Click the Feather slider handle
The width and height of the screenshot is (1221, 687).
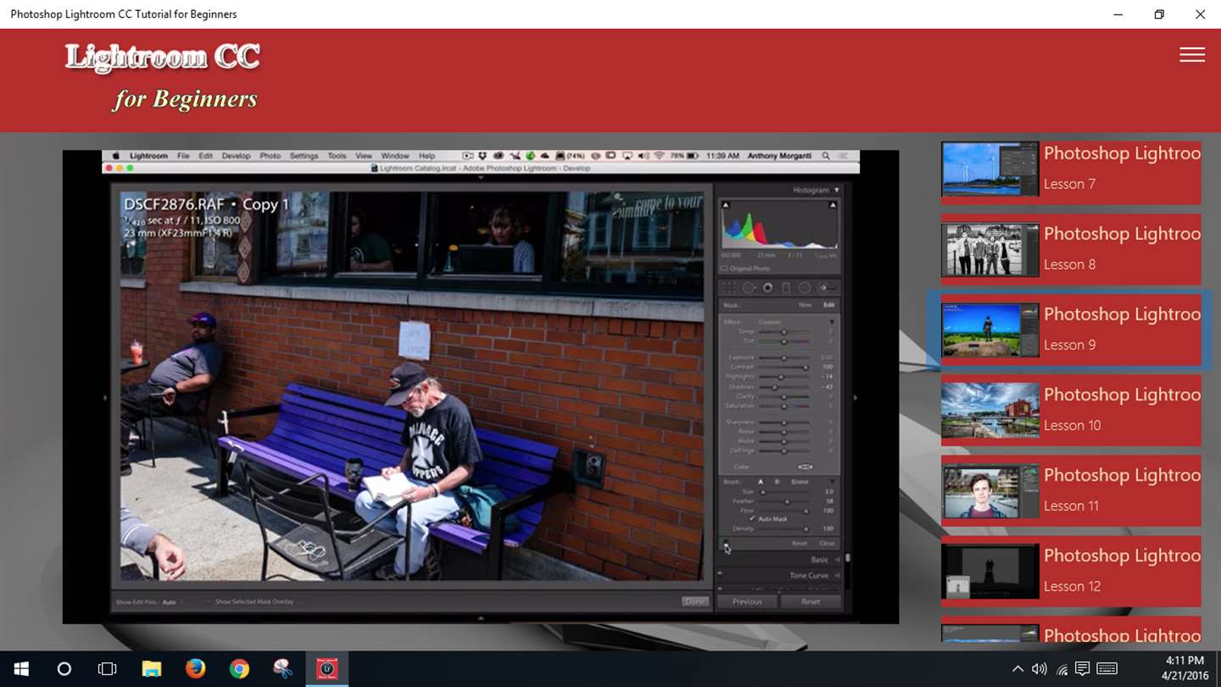(x=786, y=501)
